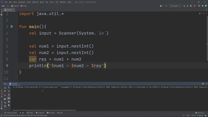Open the Edit menu

tap(10, 2)
